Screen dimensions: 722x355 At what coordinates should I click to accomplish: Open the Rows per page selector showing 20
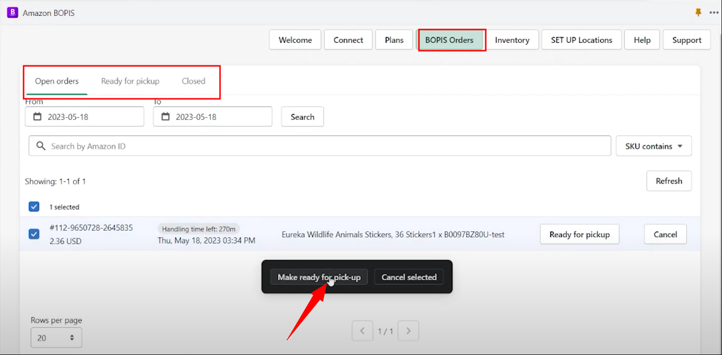click(56, 338)
